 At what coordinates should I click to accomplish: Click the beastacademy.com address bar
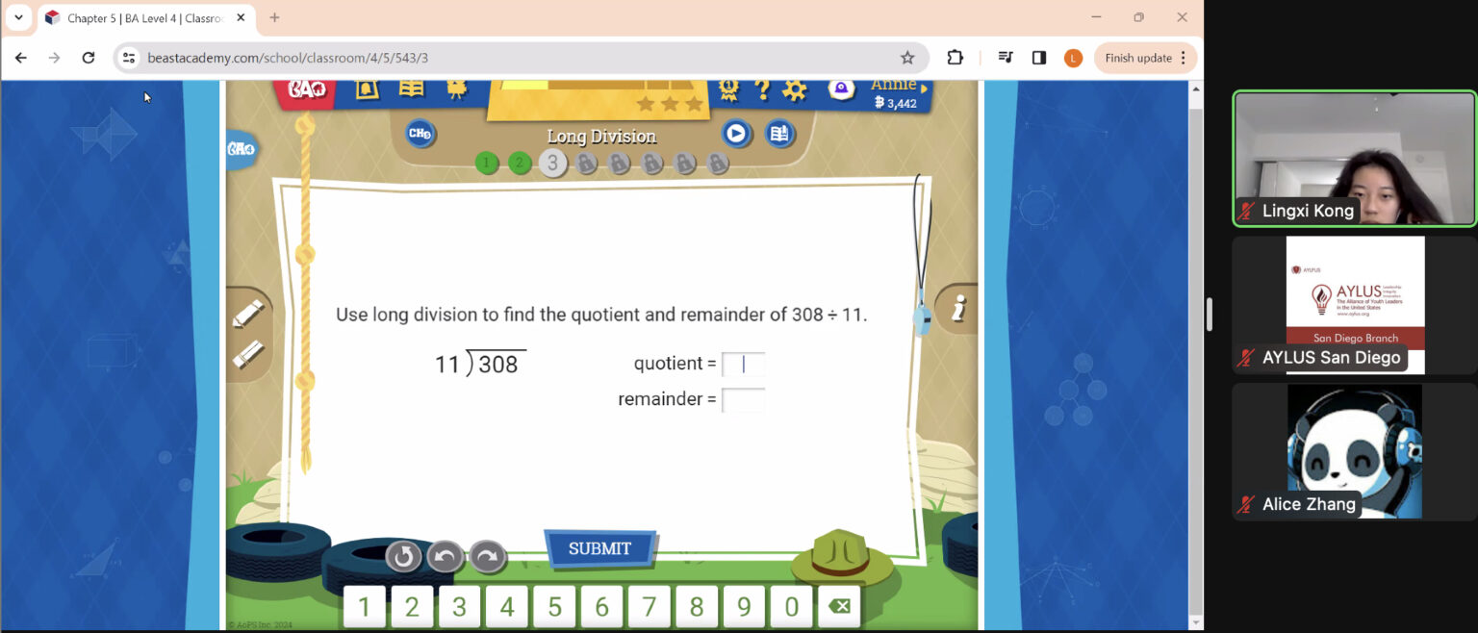(520, 58)
